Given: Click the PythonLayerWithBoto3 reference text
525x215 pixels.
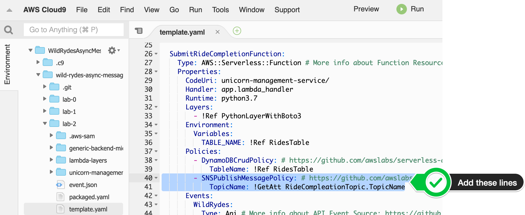Looking at the screenshot, I should [x=261, y=116].
